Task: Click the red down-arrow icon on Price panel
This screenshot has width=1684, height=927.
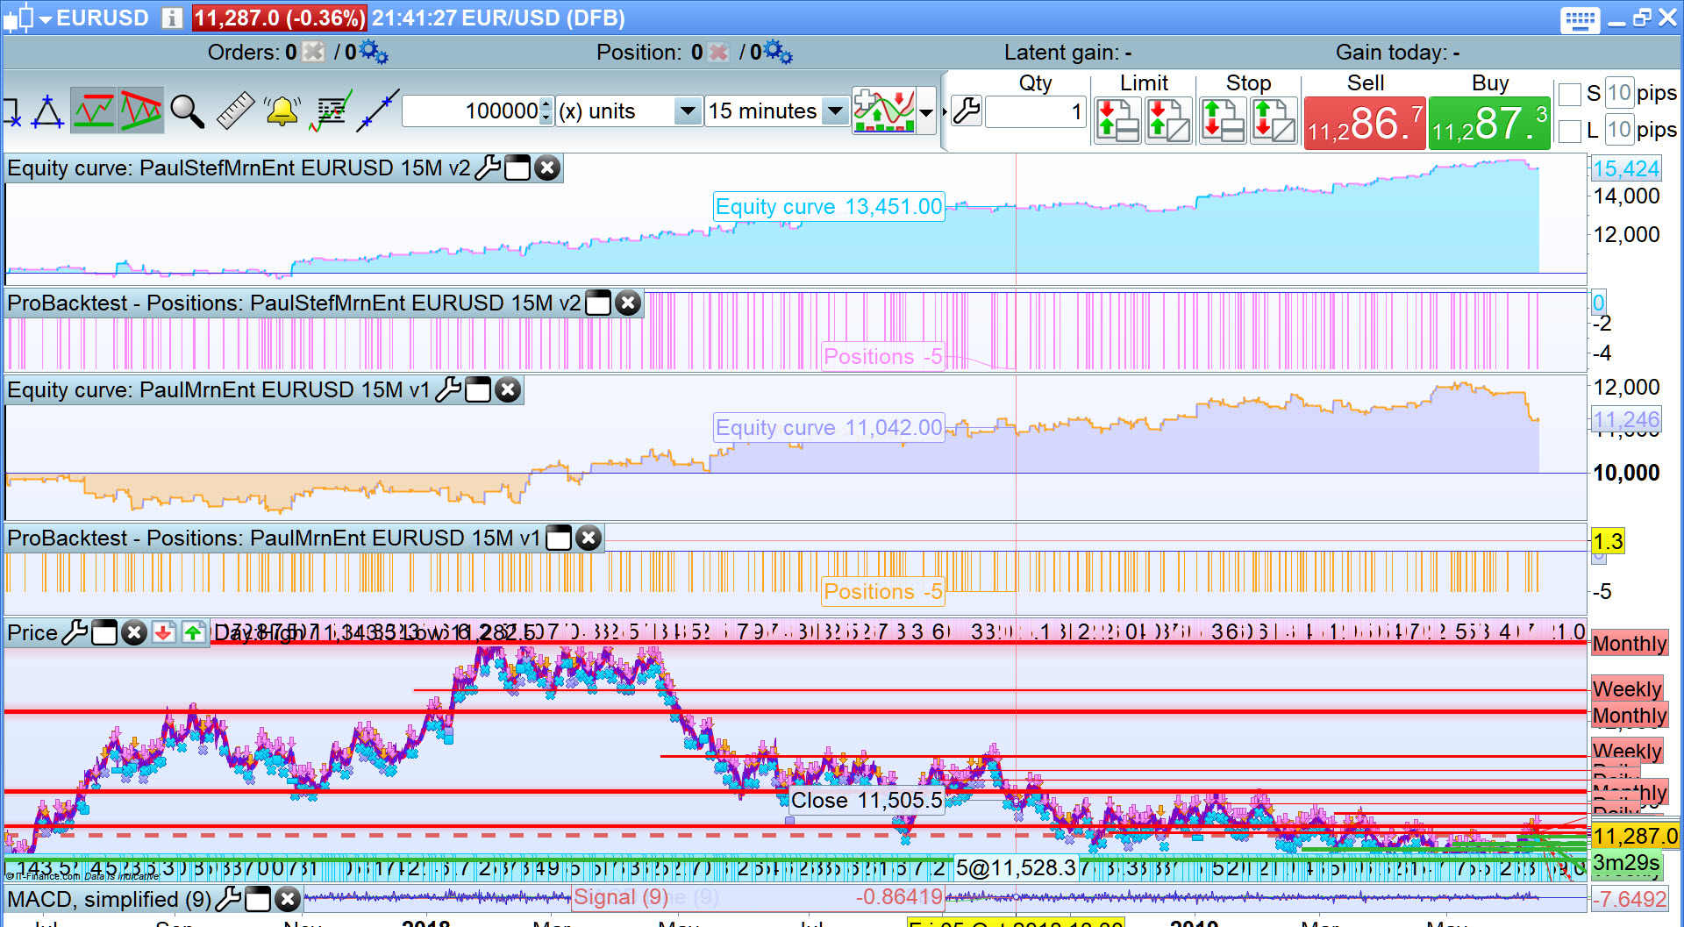Action: [x=164, y=632]
